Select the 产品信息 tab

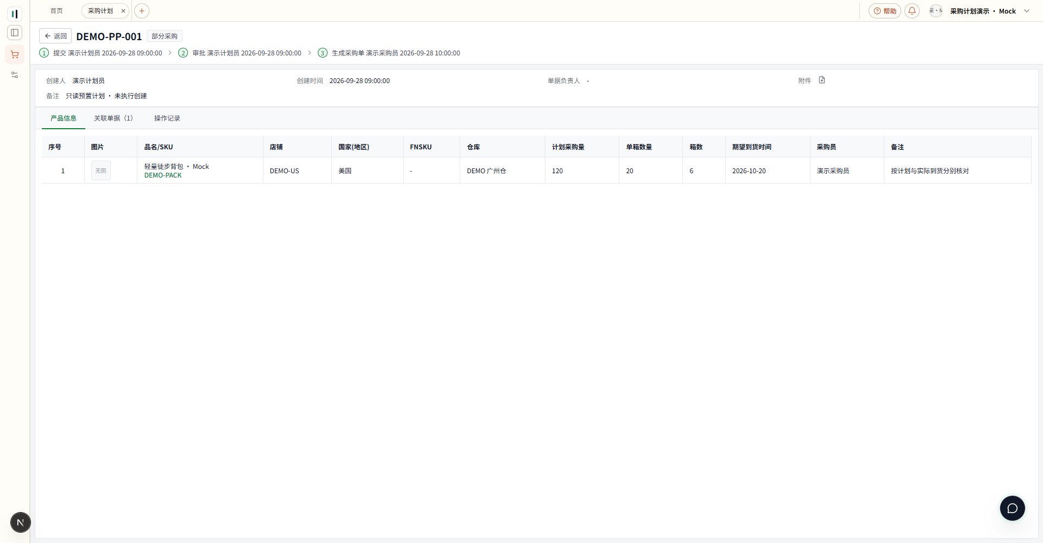(64, 118)
